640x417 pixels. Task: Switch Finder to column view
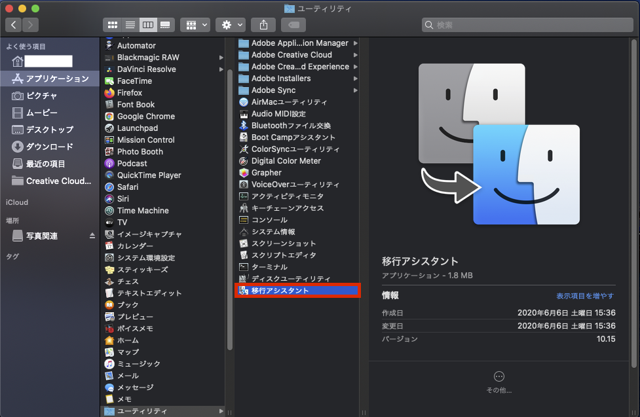(148, 25)
